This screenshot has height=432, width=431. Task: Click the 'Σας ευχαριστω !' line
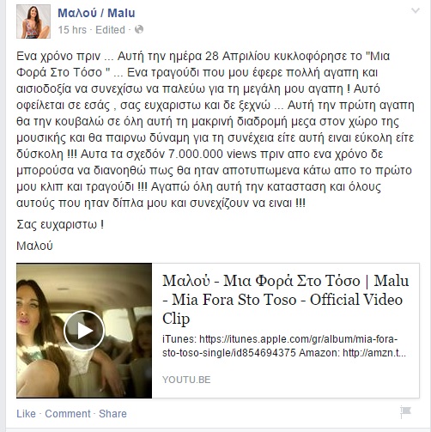[60, 225]
